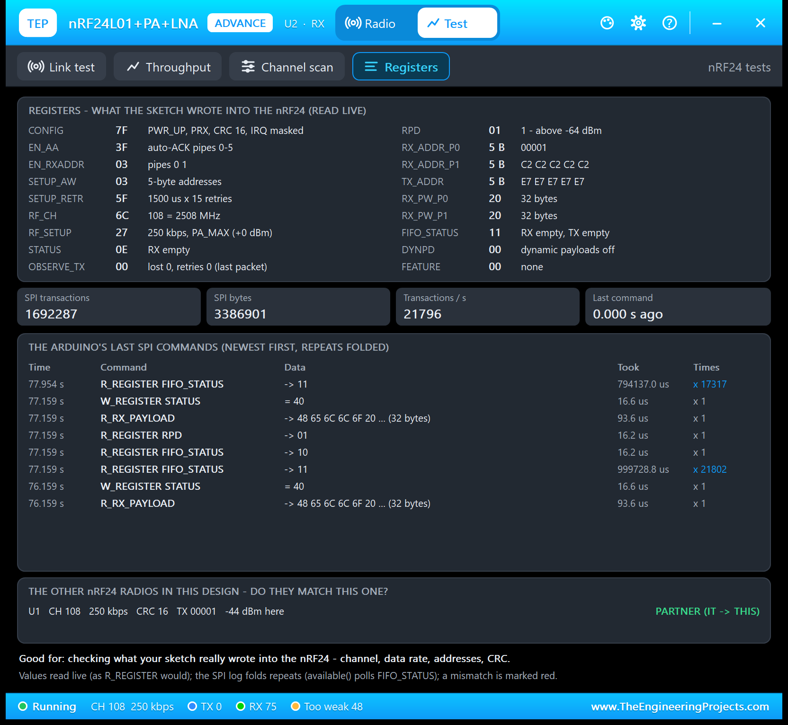Open the Throughput tab
The height and width of the screenshot is (725, 788).
click(x=168, y=67)
